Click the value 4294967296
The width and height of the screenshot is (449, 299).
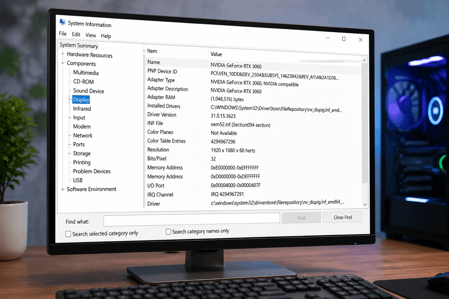point(223,142)
